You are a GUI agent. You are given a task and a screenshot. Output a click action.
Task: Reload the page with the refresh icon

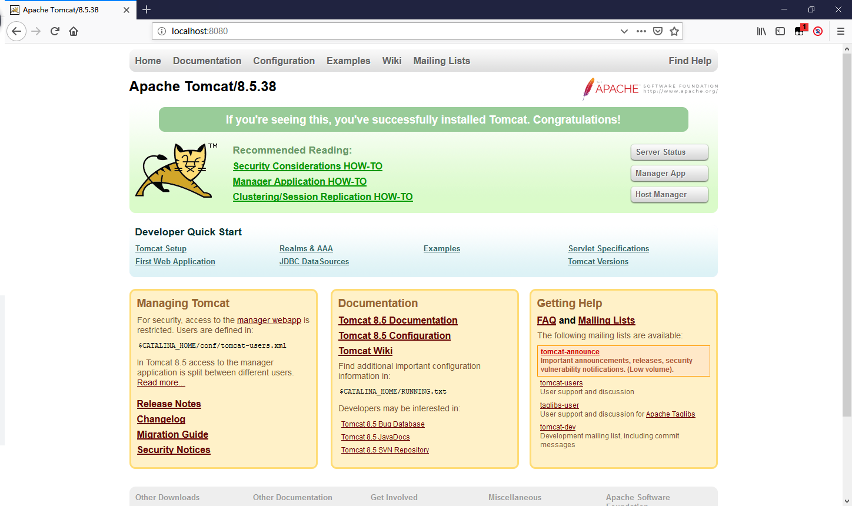click(55, 31)
